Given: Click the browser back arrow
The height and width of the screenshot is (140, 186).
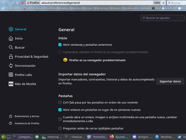Looking at the screenshot, I should tap(3, 3).
